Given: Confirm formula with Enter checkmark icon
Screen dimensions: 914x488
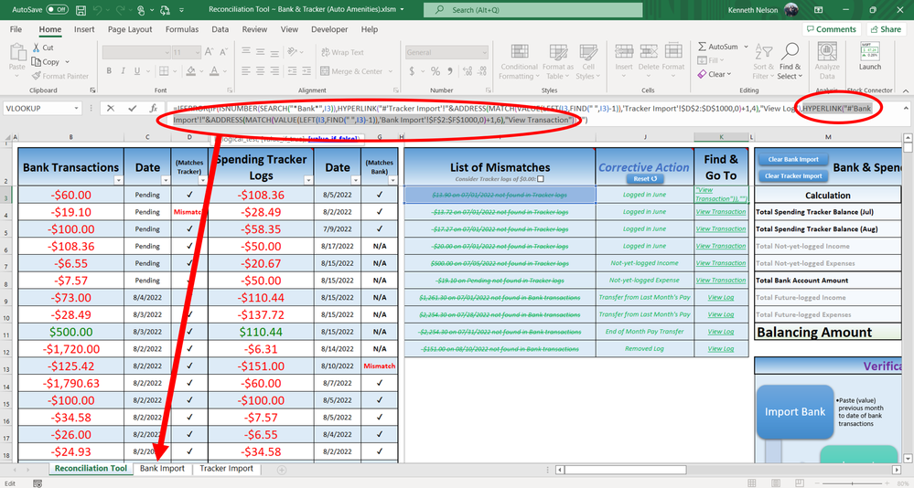Looking at the screenshot, I should click(133, 109).
